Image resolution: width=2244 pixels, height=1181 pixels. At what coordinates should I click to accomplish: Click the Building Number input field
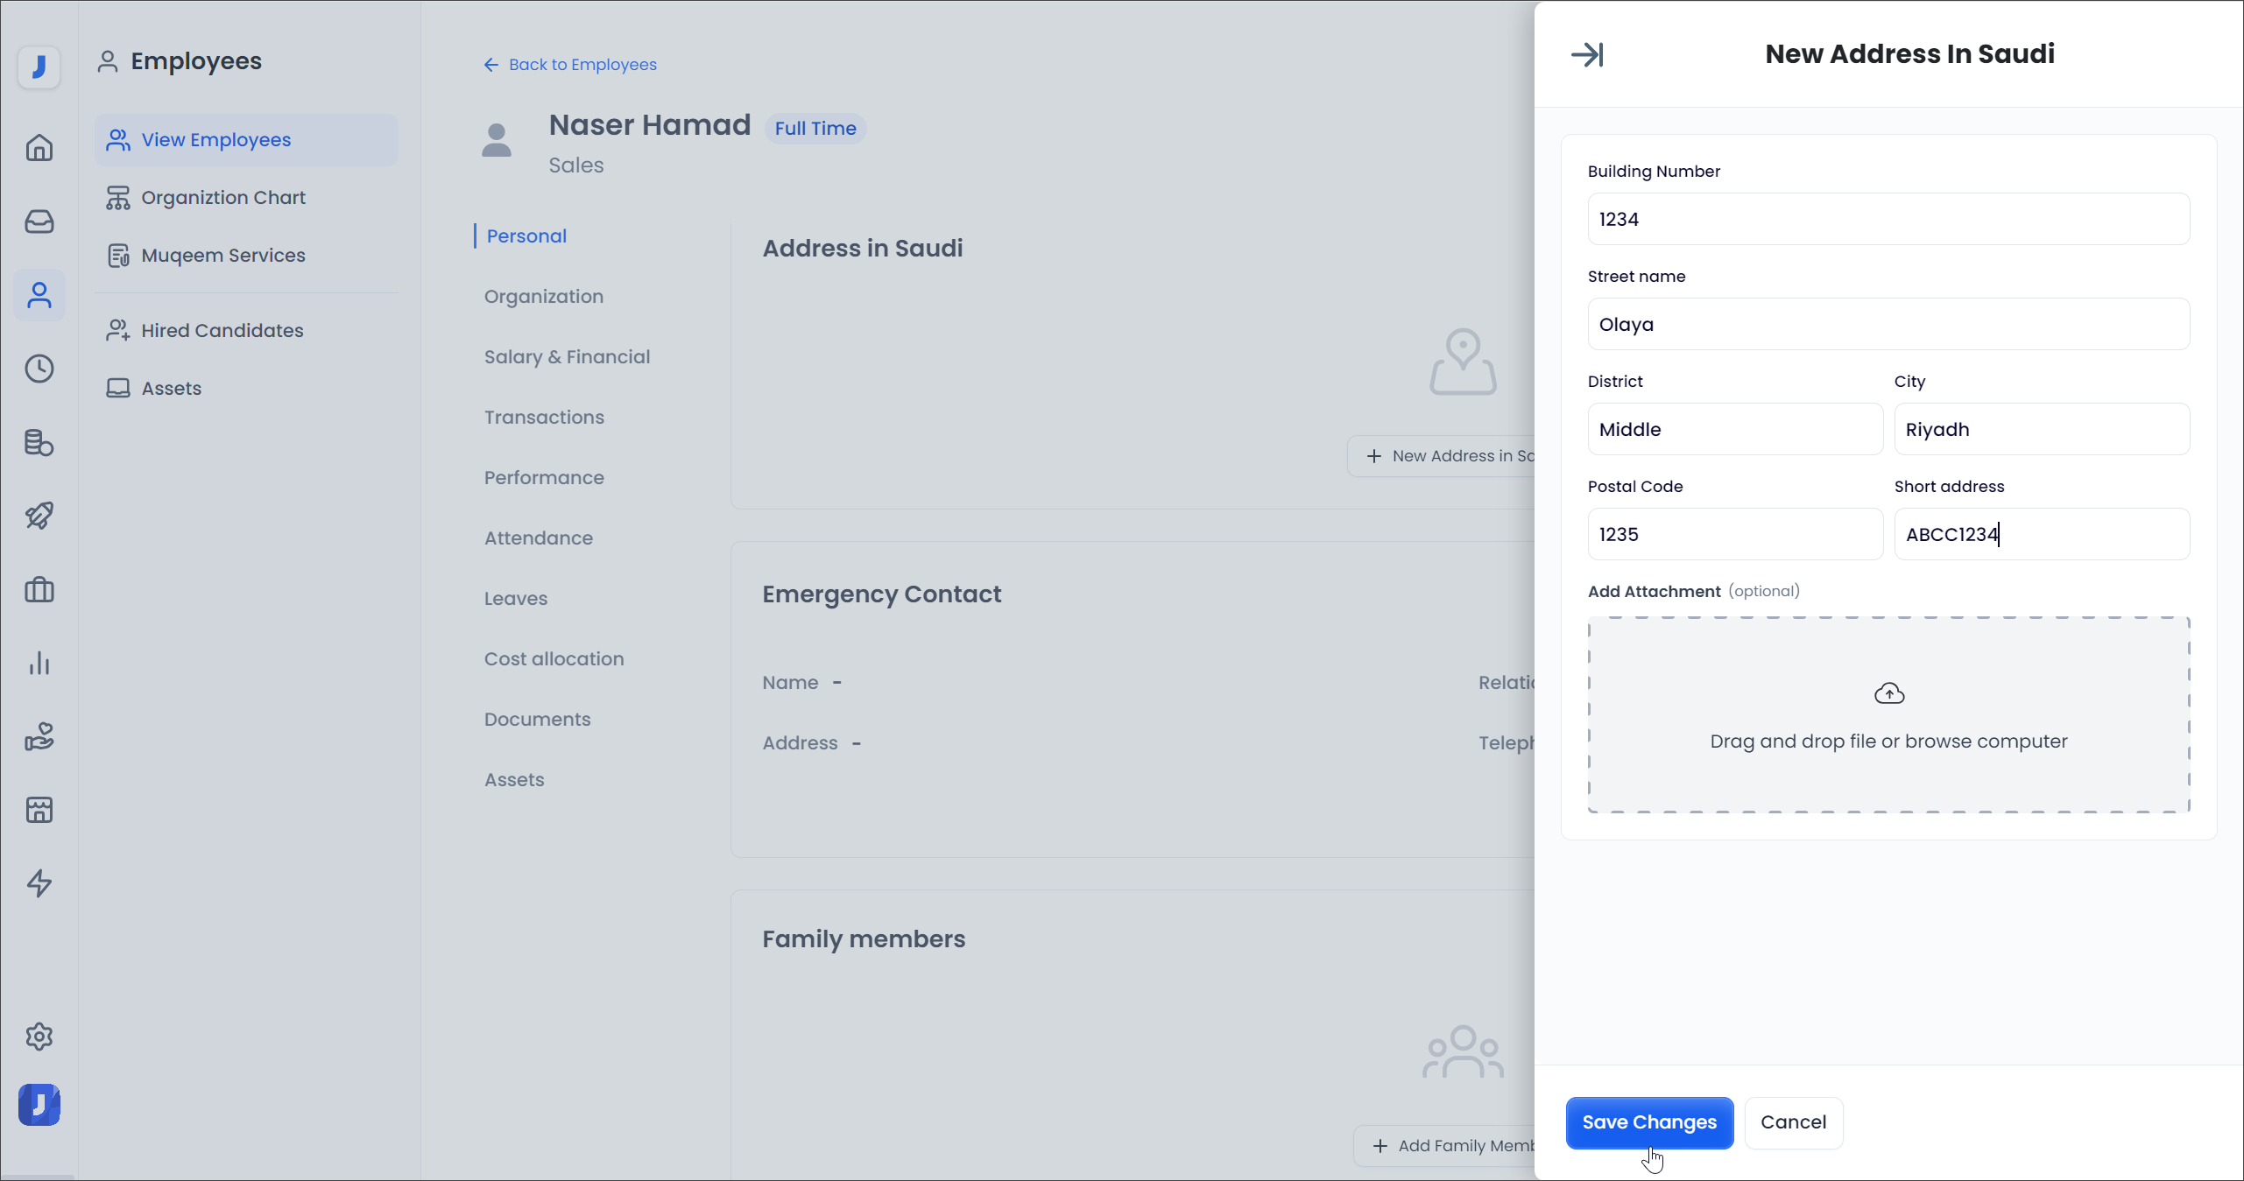[1888, 219]
